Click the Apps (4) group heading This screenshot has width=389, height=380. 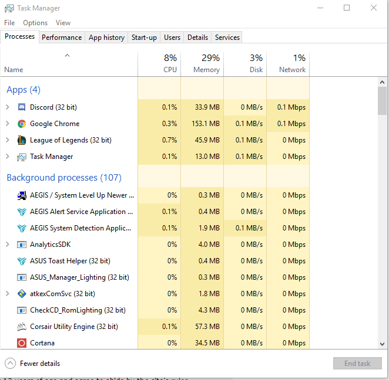(x=24, y=90)
